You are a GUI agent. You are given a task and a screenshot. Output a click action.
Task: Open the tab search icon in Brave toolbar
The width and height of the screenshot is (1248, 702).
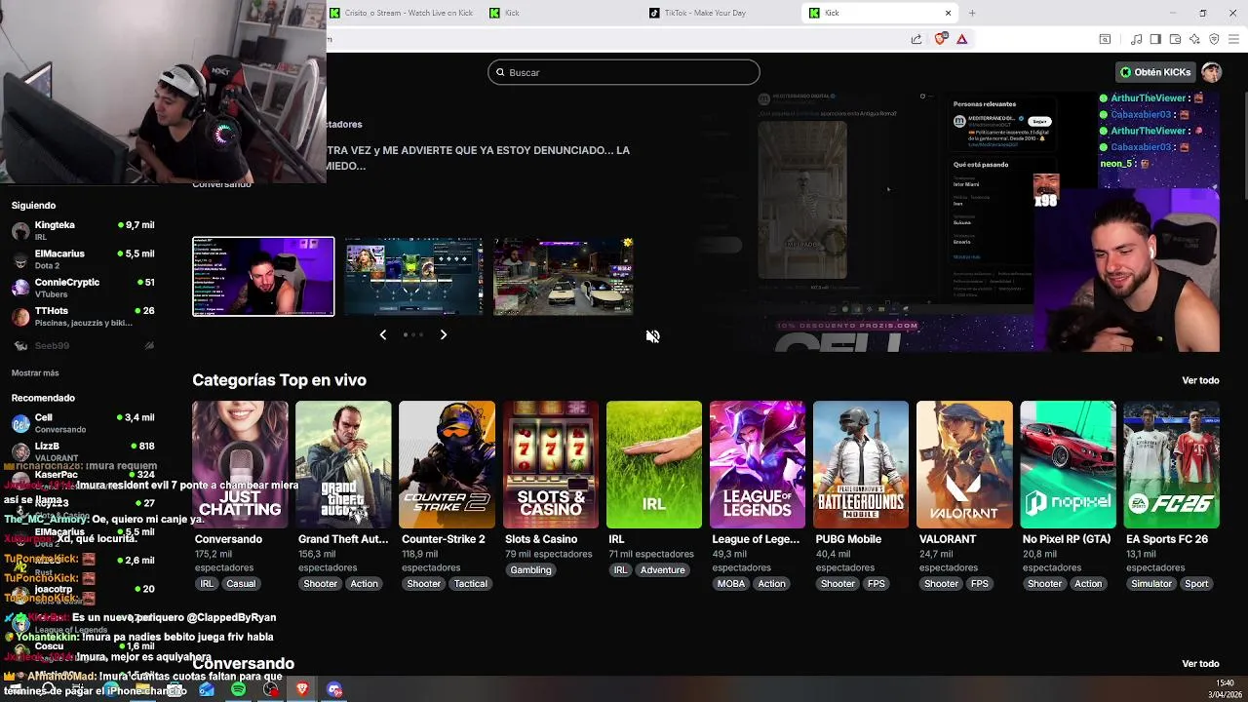tap(1105, 39)
